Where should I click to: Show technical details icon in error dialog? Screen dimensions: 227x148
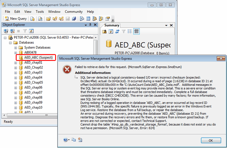point(80,140)
